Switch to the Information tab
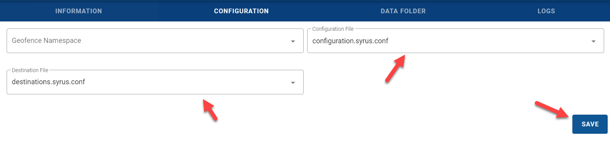The image size is (610, 156). tap(79, 11)
